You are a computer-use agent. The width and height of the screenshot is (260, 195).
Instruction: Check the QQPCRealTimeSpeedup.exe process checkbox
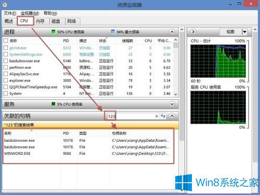click(x=6, y=87)
